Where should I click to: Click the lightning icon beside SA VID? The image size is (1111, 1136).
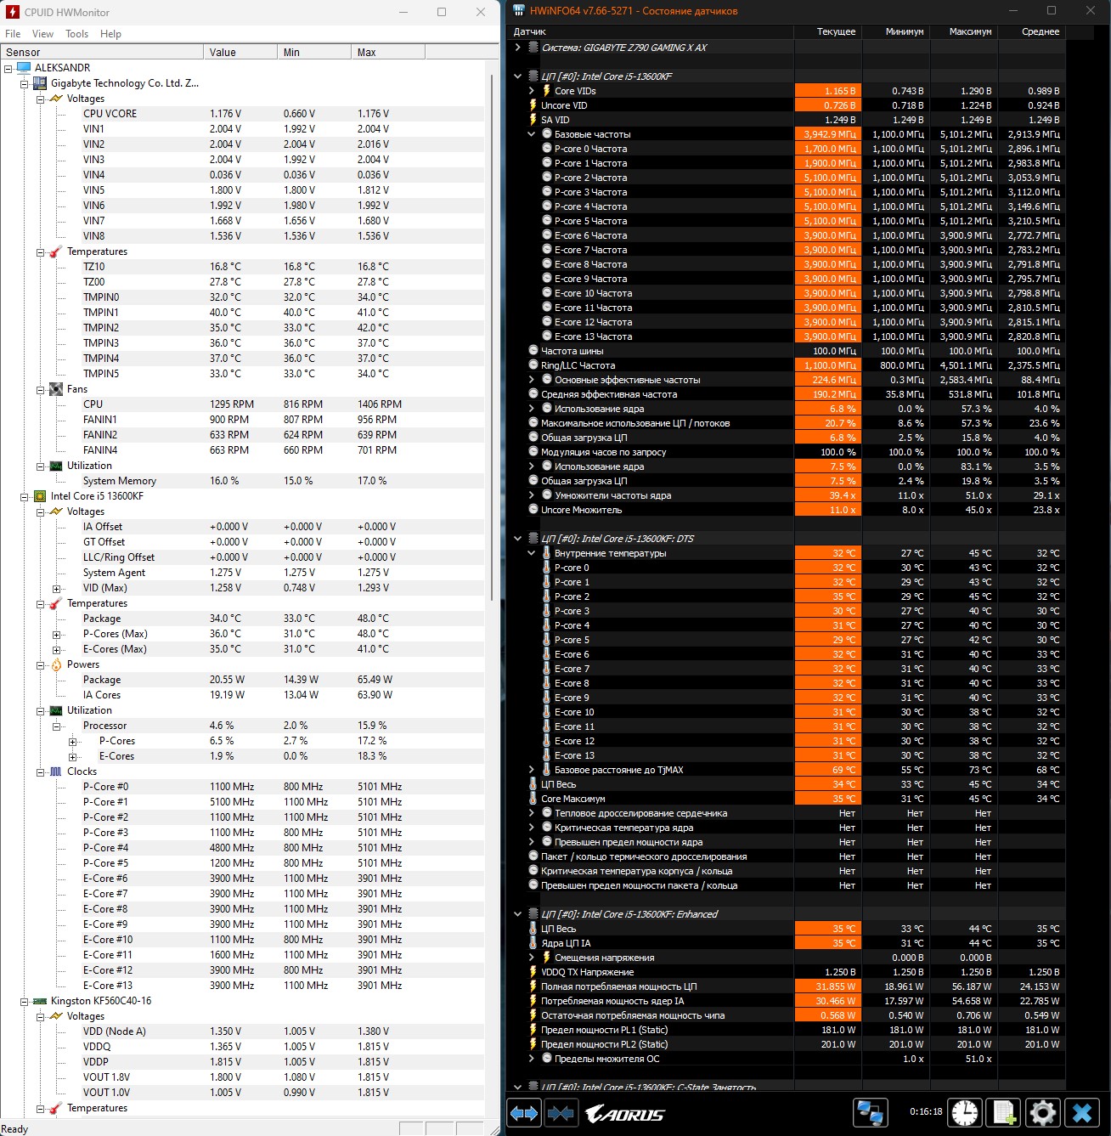click(x=533, y=120)
